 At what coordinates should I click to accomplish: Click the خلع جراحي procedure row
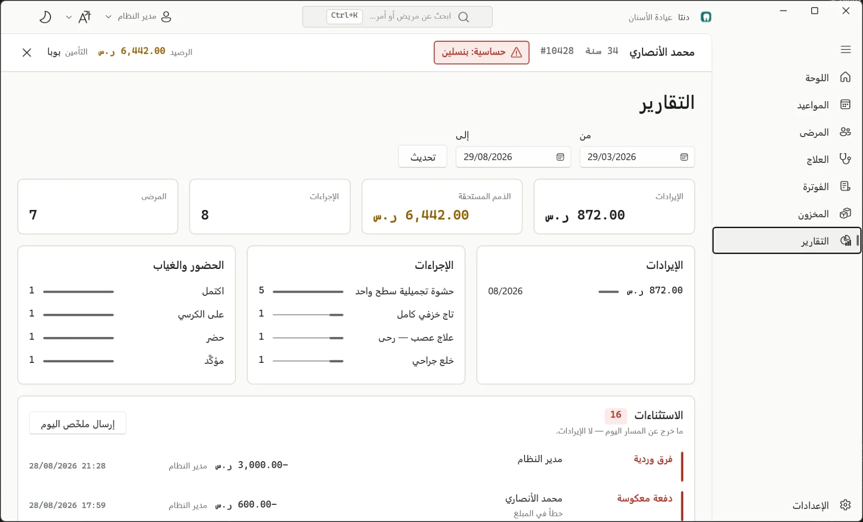(356, 361)
